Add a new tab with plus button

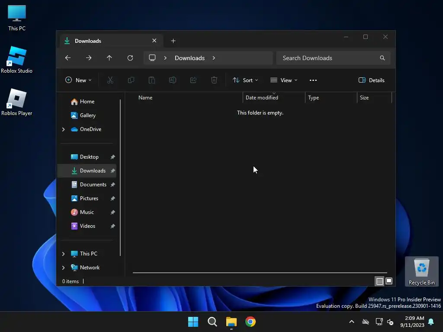(x=173, y=41)
